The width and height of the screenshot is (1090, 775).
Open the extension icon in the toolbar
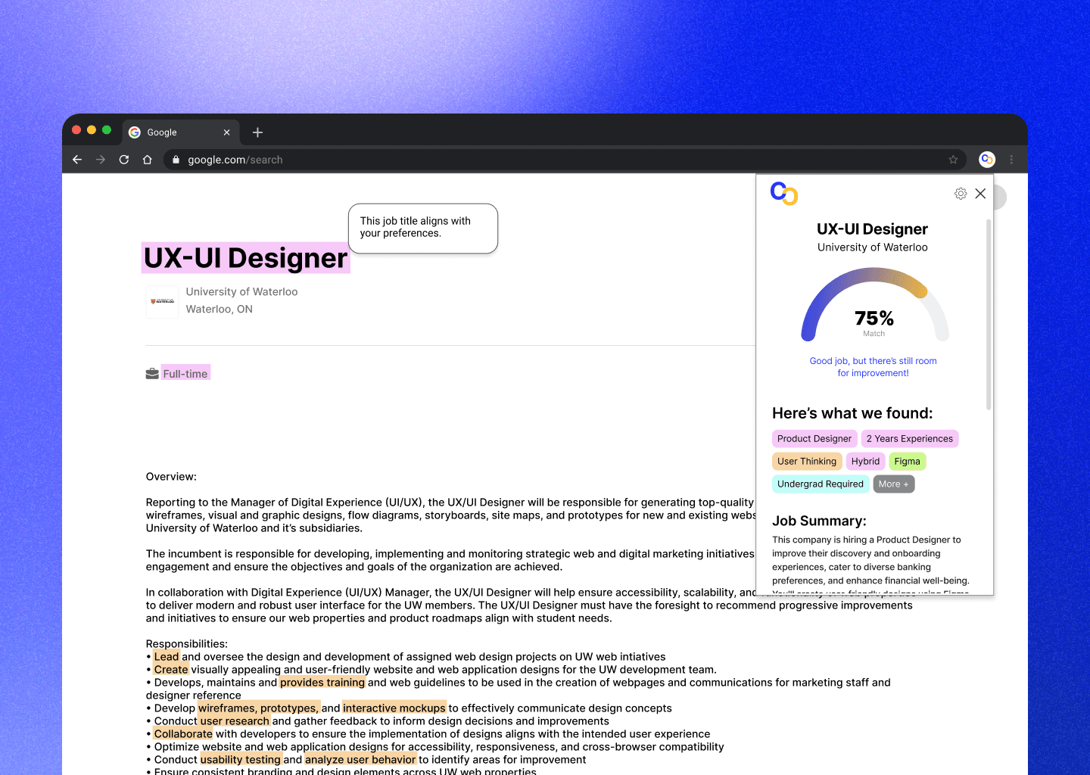[x=986, y=159]
